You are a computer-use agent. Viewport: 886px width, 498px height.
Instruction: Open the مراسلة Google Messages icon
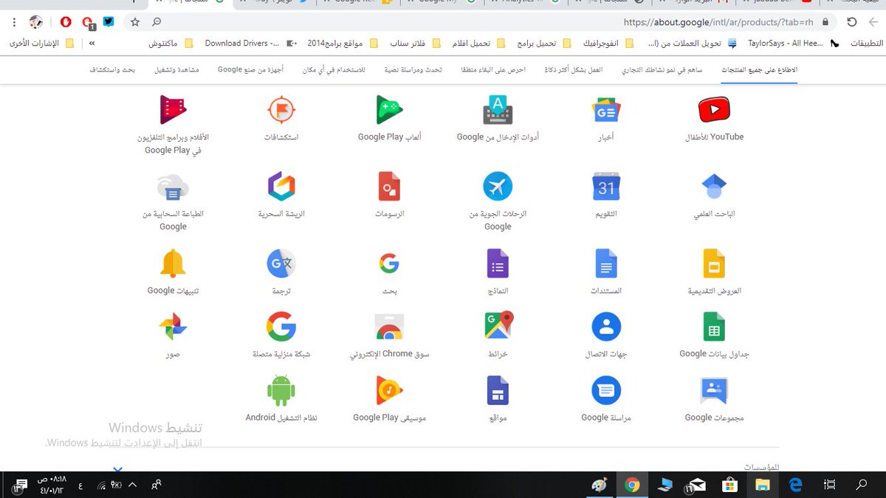point(606,390)
